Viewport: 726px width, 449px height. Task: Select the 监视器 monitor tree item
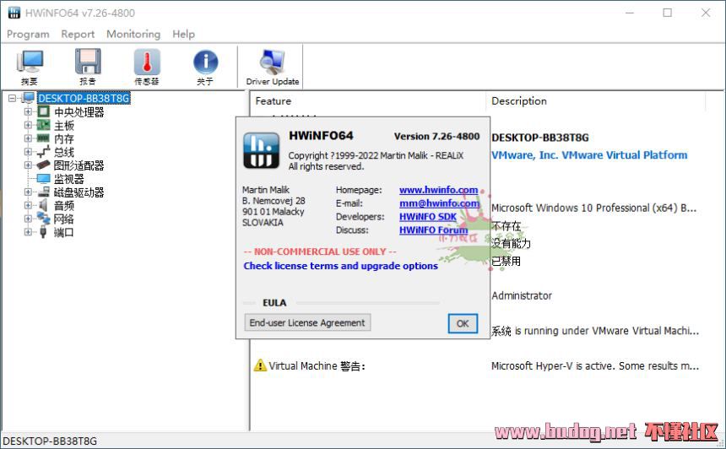pos(68,179)
